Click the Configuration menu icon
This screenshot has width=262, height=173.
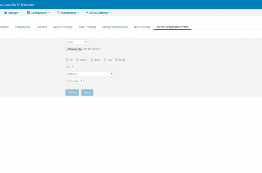29,13
